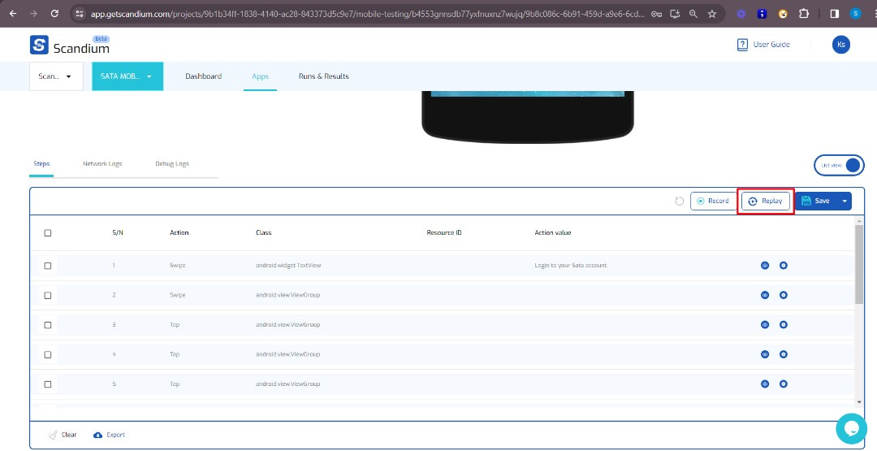The width and height of the screenshot is (877, 451).
Task: Click the install app icon in address bar
Action: [675, 14]
